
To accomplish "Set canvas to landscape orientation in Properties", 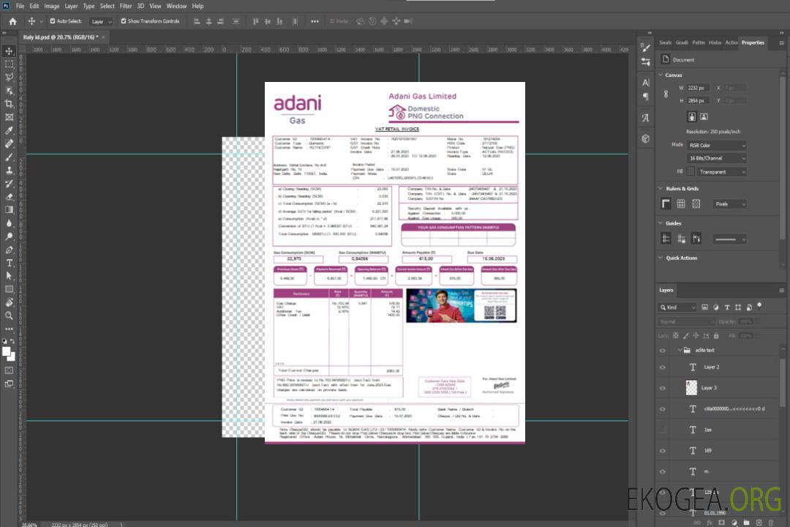I will (x=704, y=116).
